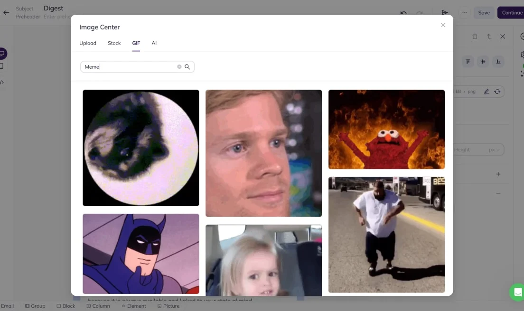Collapse the section with the minus icon
This screenshot has height=311, width=524.
coord(498,193)
